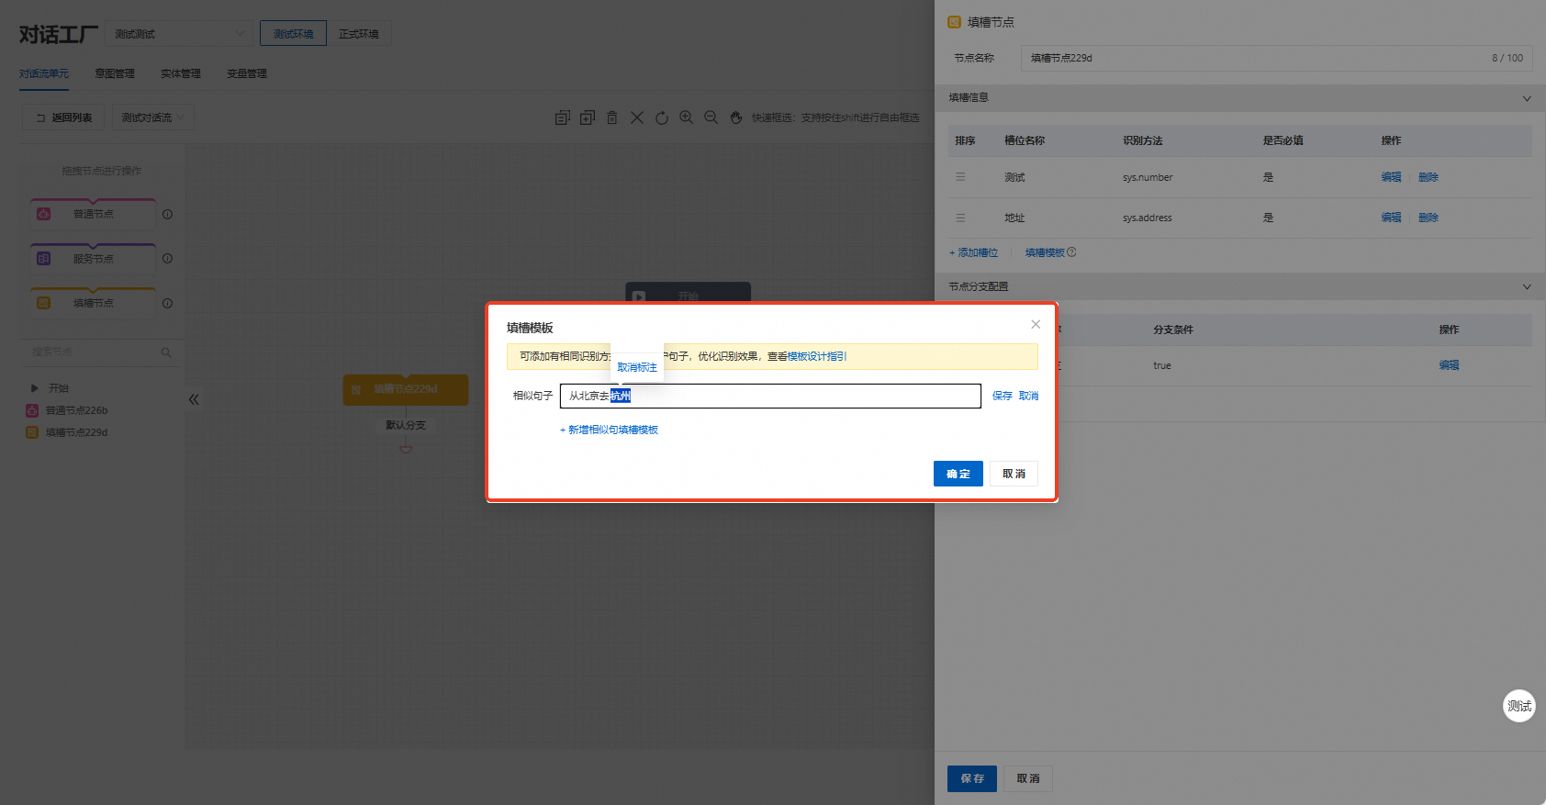Select 服务节点 palette item
The image size is (1546, 805).
click(x=93, y=258)
